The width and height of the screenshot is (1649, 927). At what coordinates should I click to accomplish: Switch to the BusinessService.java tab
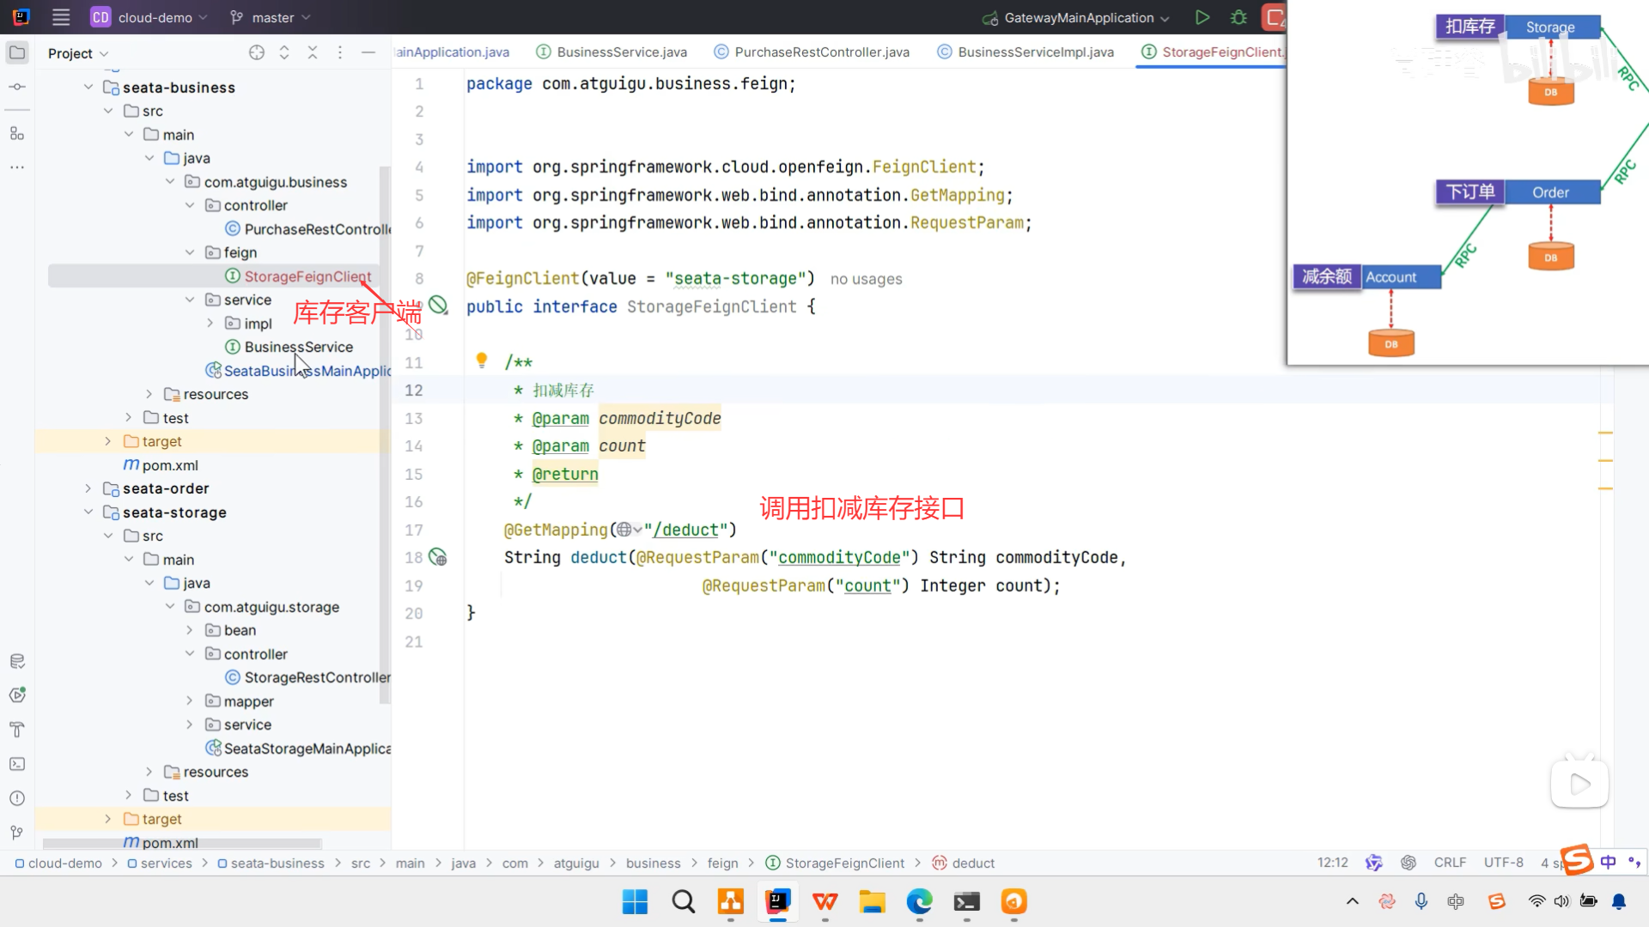(x=621, y=52)
